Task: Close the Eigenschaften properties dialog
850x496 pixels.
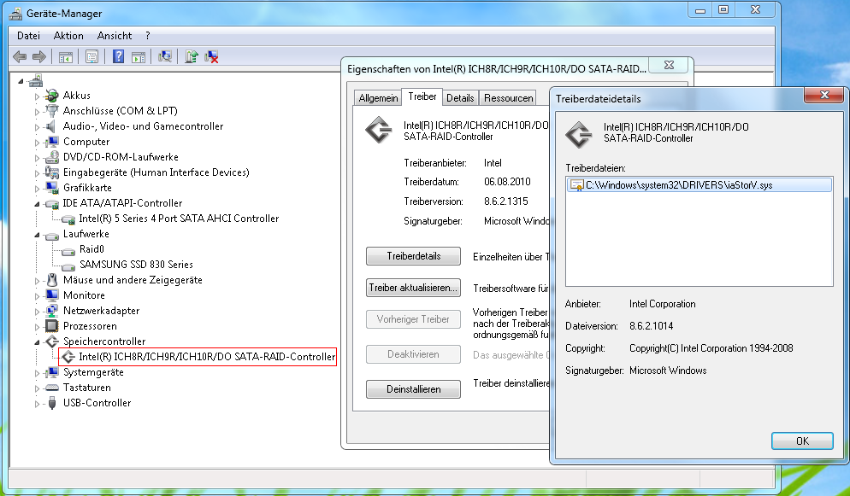Action: coord(669,65)
